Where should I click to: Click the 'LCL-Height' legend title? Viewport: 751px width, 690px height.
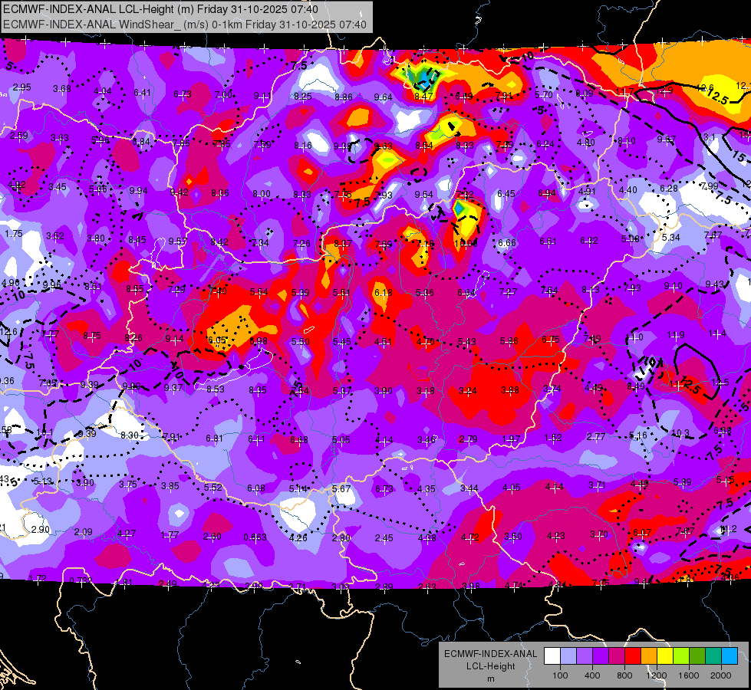490,666
